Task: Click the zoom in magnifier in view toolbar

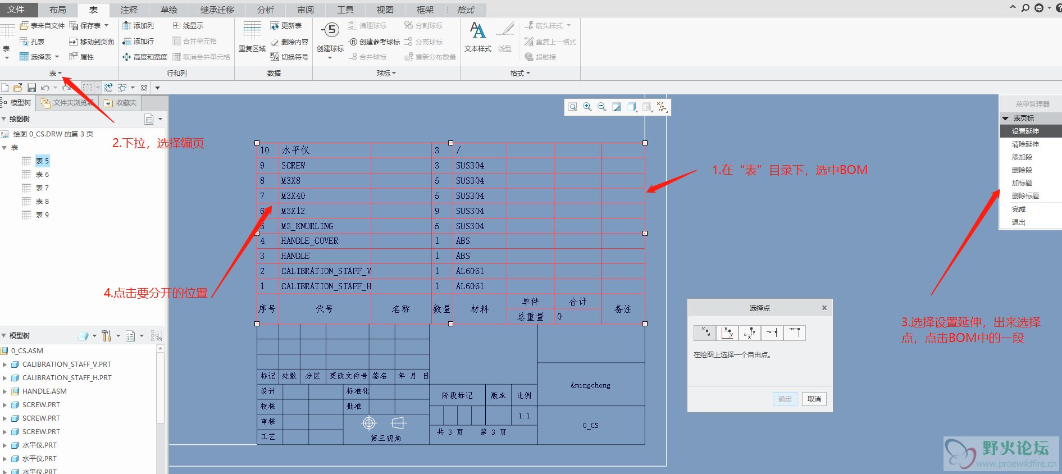Action: (587, 107)
